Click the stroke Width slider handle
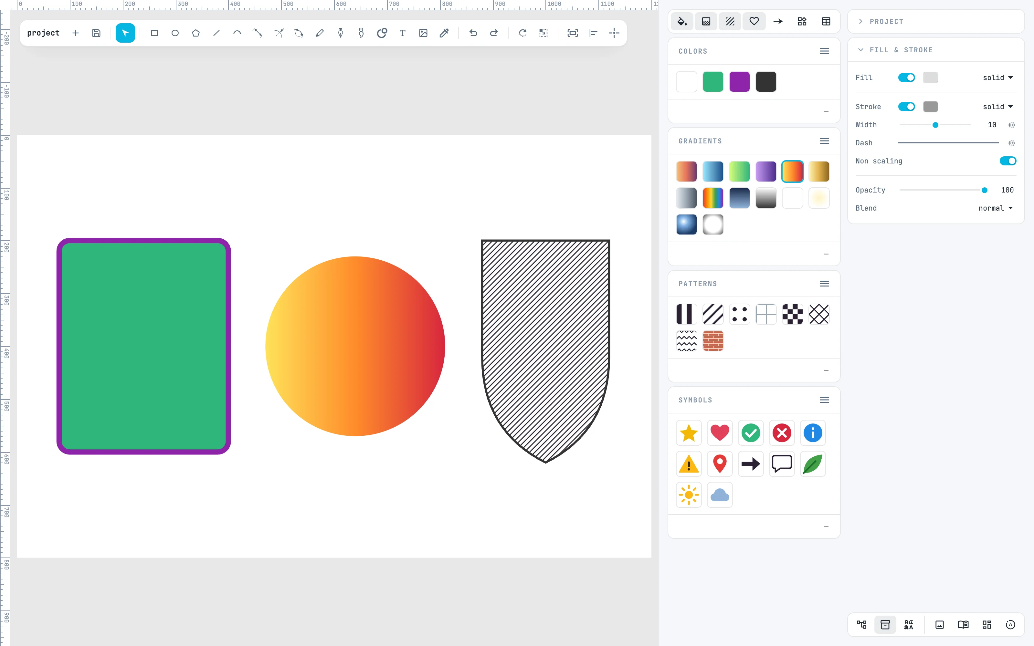Screen dimensions: 1034x646 [x=935, y=125]
